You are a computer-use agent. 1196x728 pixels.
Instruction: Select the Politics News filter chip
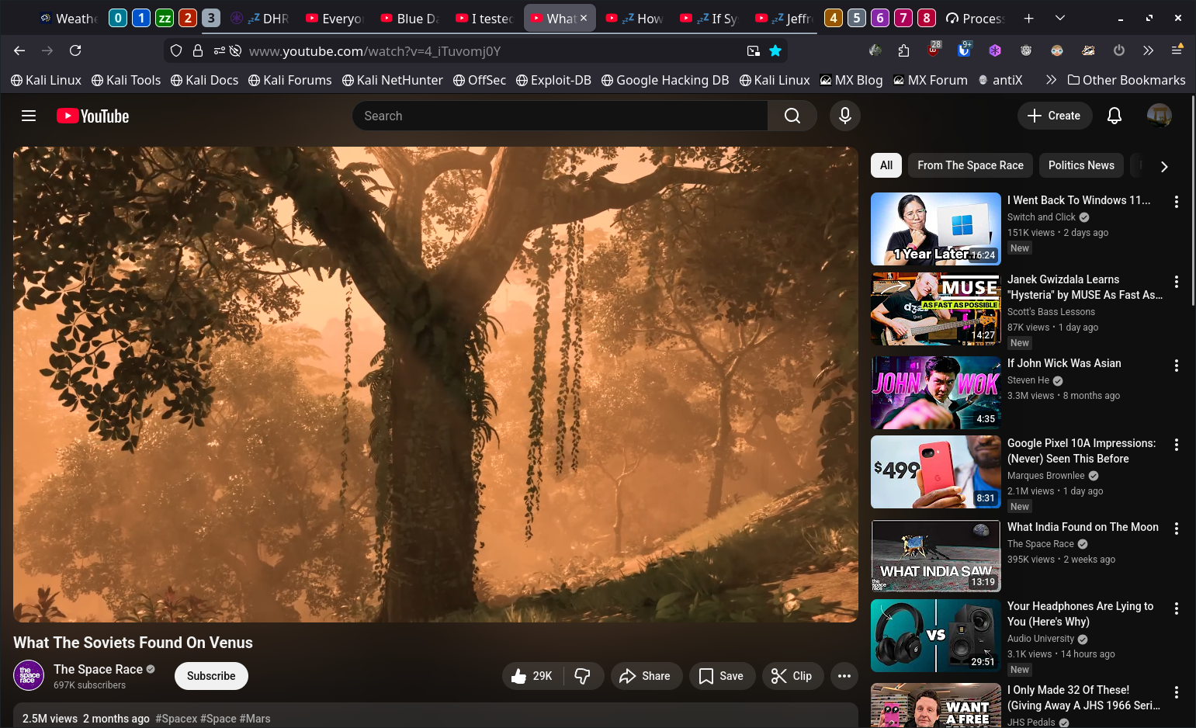[1080, 165]
